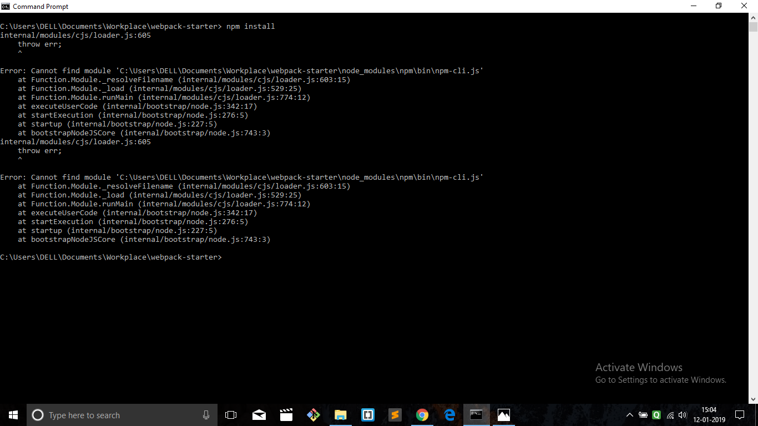Image resolution: width=758 pixels, height=426 pixels.
Task: Click the active Command Prompt taskbar icon
Action: pyautogui.click(x=476, y=415)
